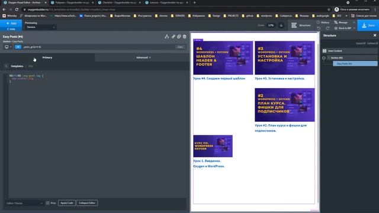Click the Урок #4 post title link
The image size is (379, 213).
tap(219, 79)
